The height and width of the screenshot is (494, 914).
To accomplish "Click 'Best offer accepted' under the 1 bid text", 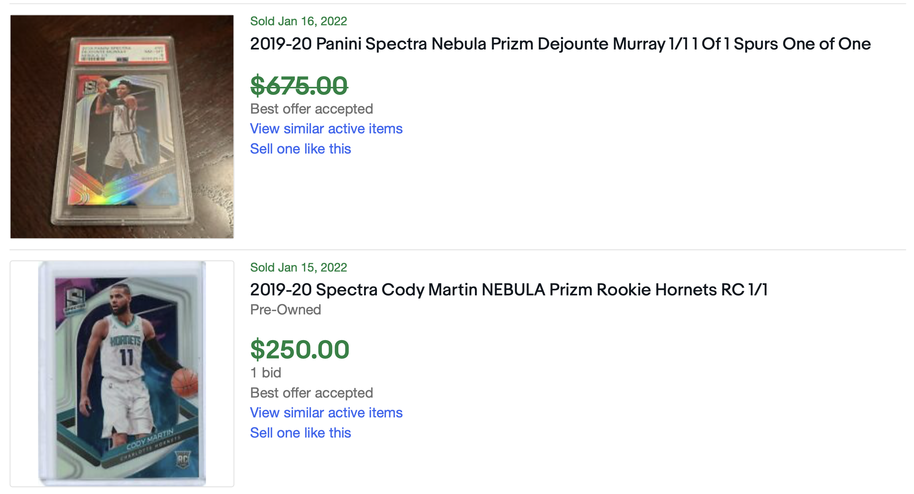I will point(311,393).
